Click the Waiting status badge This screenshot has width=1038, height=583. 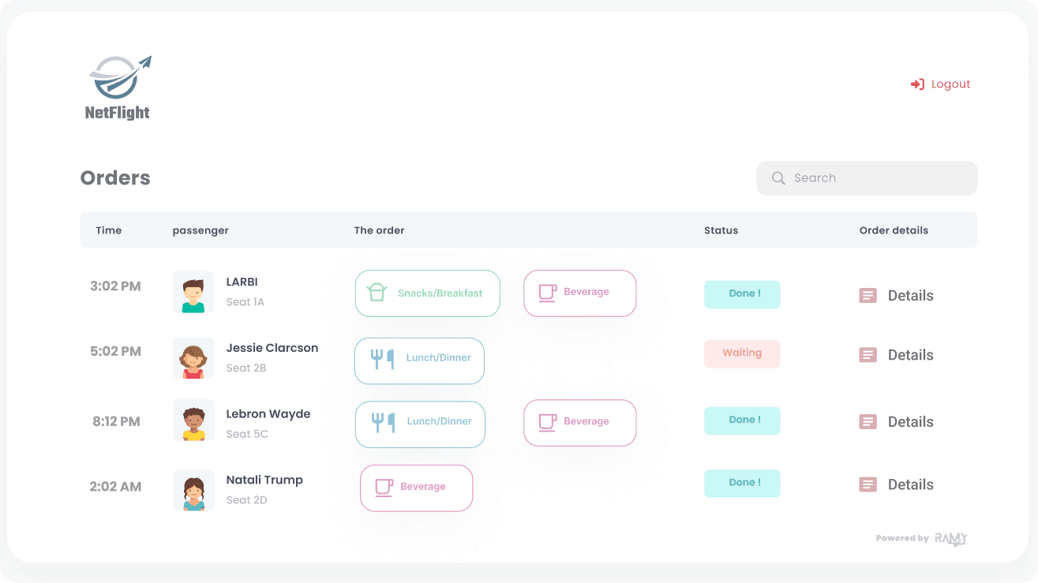pyautogui.click(x=742, y=353)
